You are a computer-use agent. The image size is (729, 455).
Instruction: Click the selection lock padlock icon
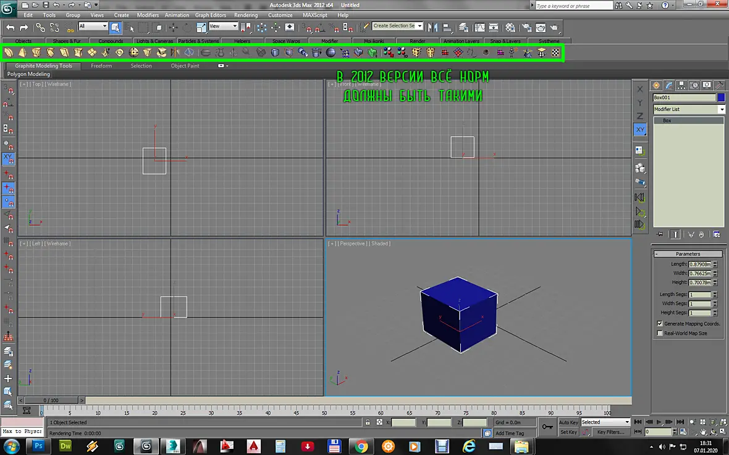click(368, 422)
